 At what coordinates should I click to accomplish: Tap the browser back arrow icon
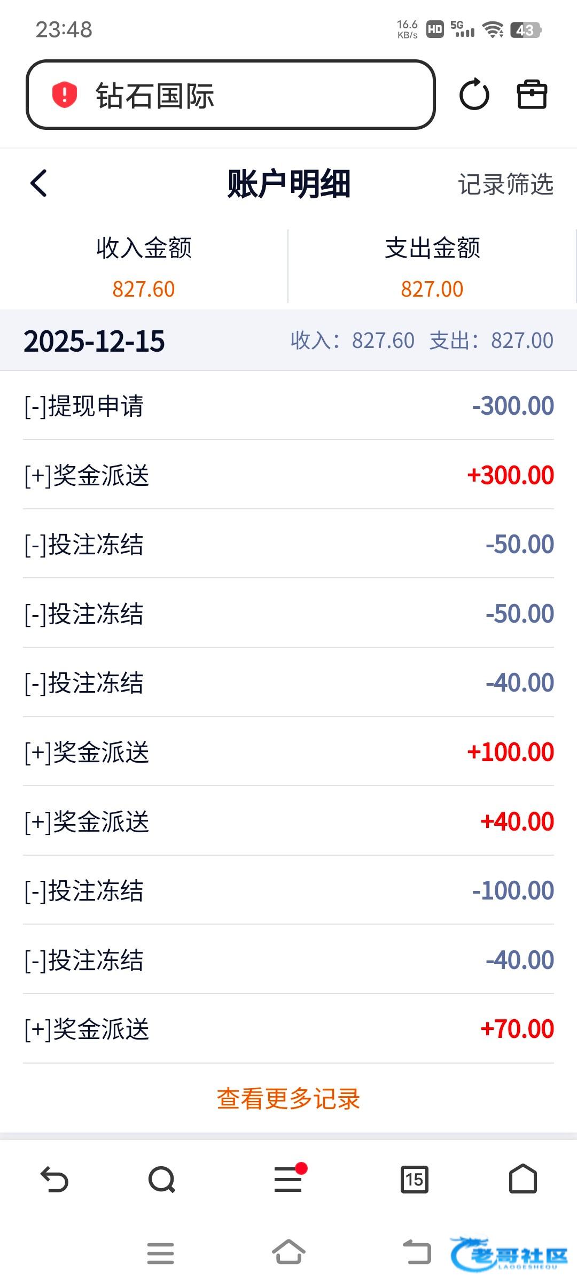[54, 1179]
